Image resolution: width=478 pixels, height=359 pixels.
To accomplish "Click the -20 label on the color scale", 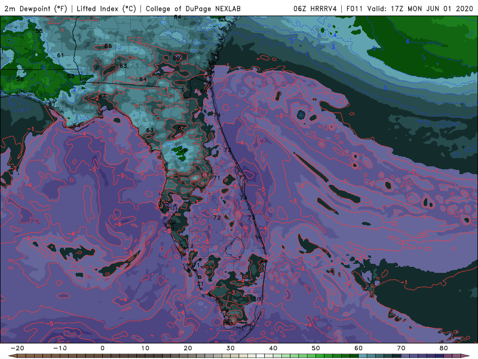I will pyautogui.click(x=17, y=348).
